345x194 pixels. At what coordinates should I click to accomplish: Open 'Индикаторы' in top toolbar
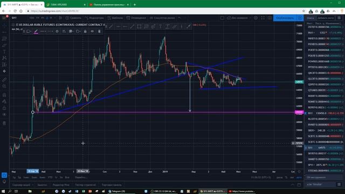tap(94, 18)
